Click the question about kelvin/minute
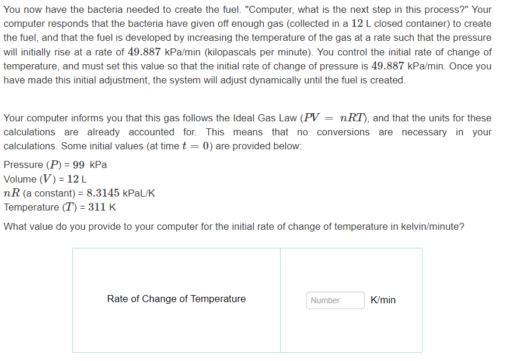This screenshot has height=361, width=510. pyautogui.click(x=234, y=226)
